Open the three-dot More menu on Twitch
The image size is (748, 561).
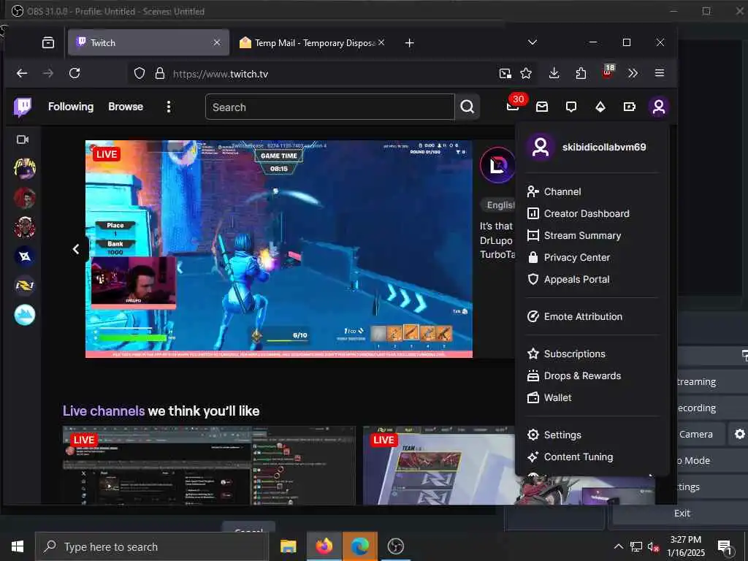click(x=169, y=107)
